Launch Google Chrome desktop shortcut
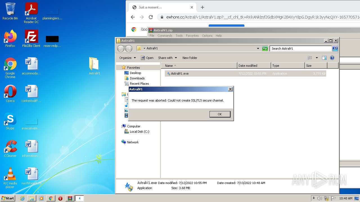This screenshot has width=360, height=202. point(10,68)
